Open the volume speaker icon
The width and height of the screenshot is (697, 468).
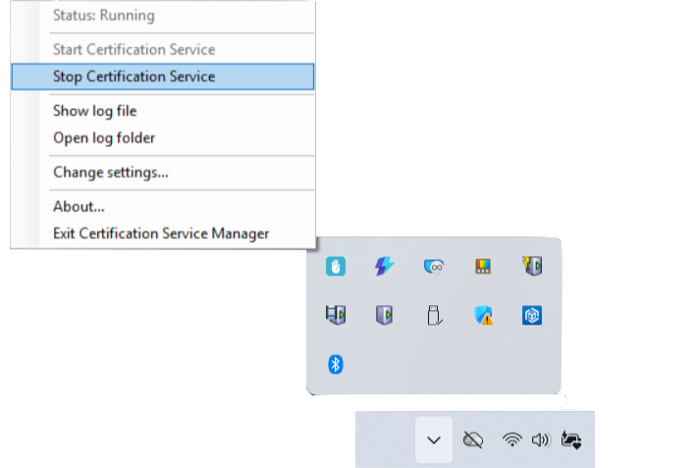[540, 440]
